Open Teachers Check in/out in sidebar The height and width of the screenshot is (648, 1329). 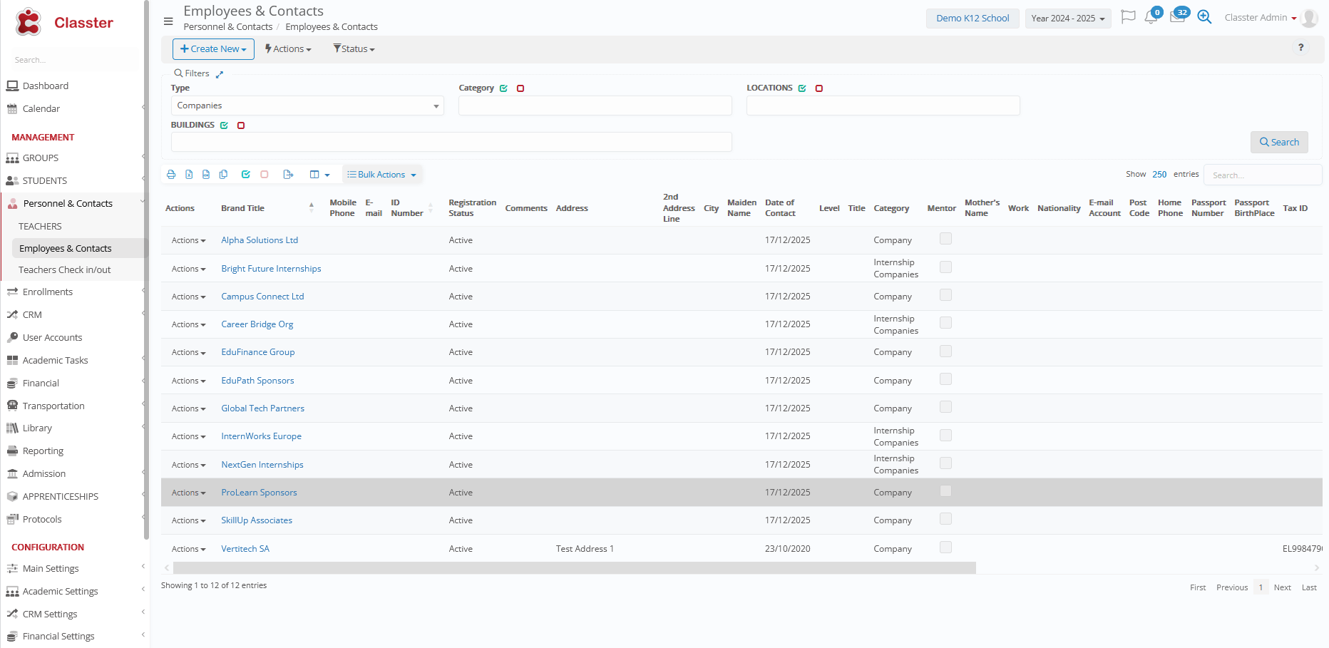coord(65,270)
